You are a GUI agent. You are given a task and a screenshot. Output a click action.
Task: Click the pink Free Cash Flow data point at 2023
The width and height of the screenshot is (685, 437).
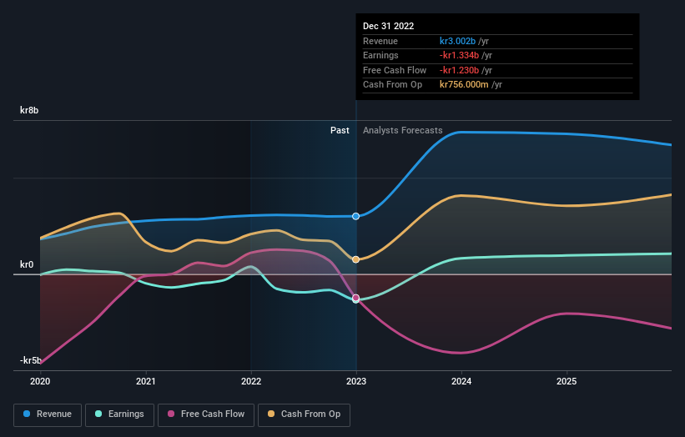tap(356, 298)
